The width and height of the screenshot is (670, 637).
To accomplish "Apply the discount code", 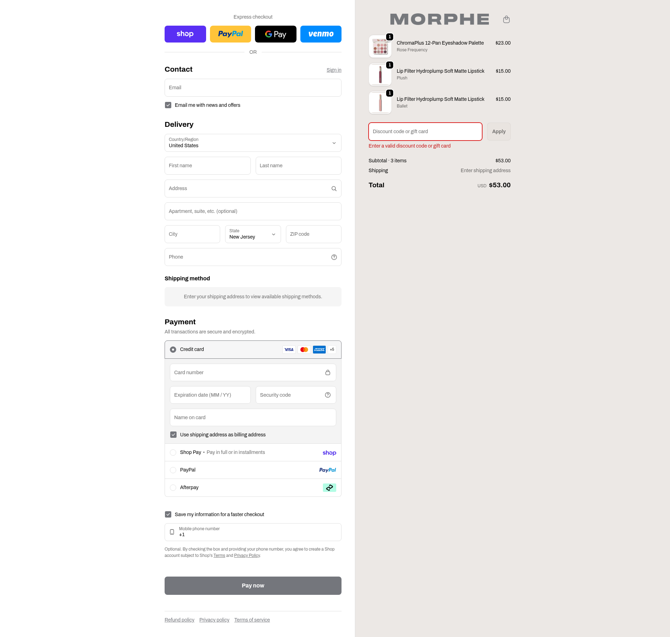I will click(x=498, y=131).
